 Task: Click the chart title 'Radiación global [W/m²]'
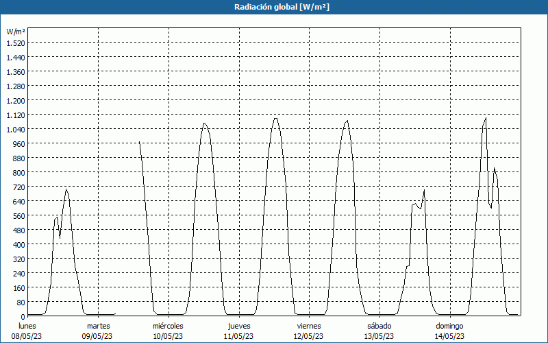coord(282,7)
